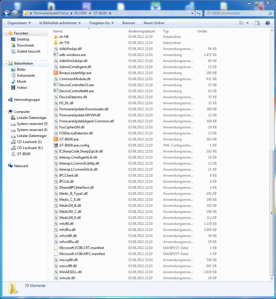
Task: Open recent pages dropdown next to Forward
Action: pyautogui.click(x=20, y=13)
